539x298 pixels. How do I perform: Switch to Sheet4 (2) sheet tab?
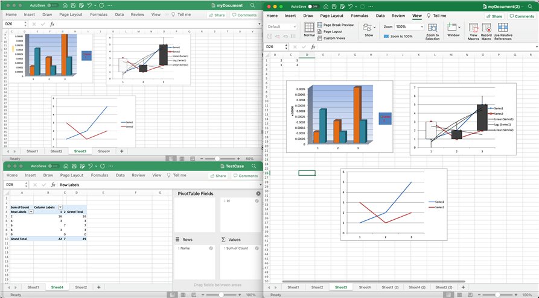pos(415,287)
